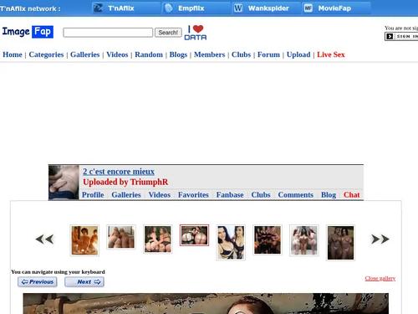Image resolution: width=418 pixels, height=314 pixels.
Task: Open Upload in the navigation bar
Action: (298, 54)
